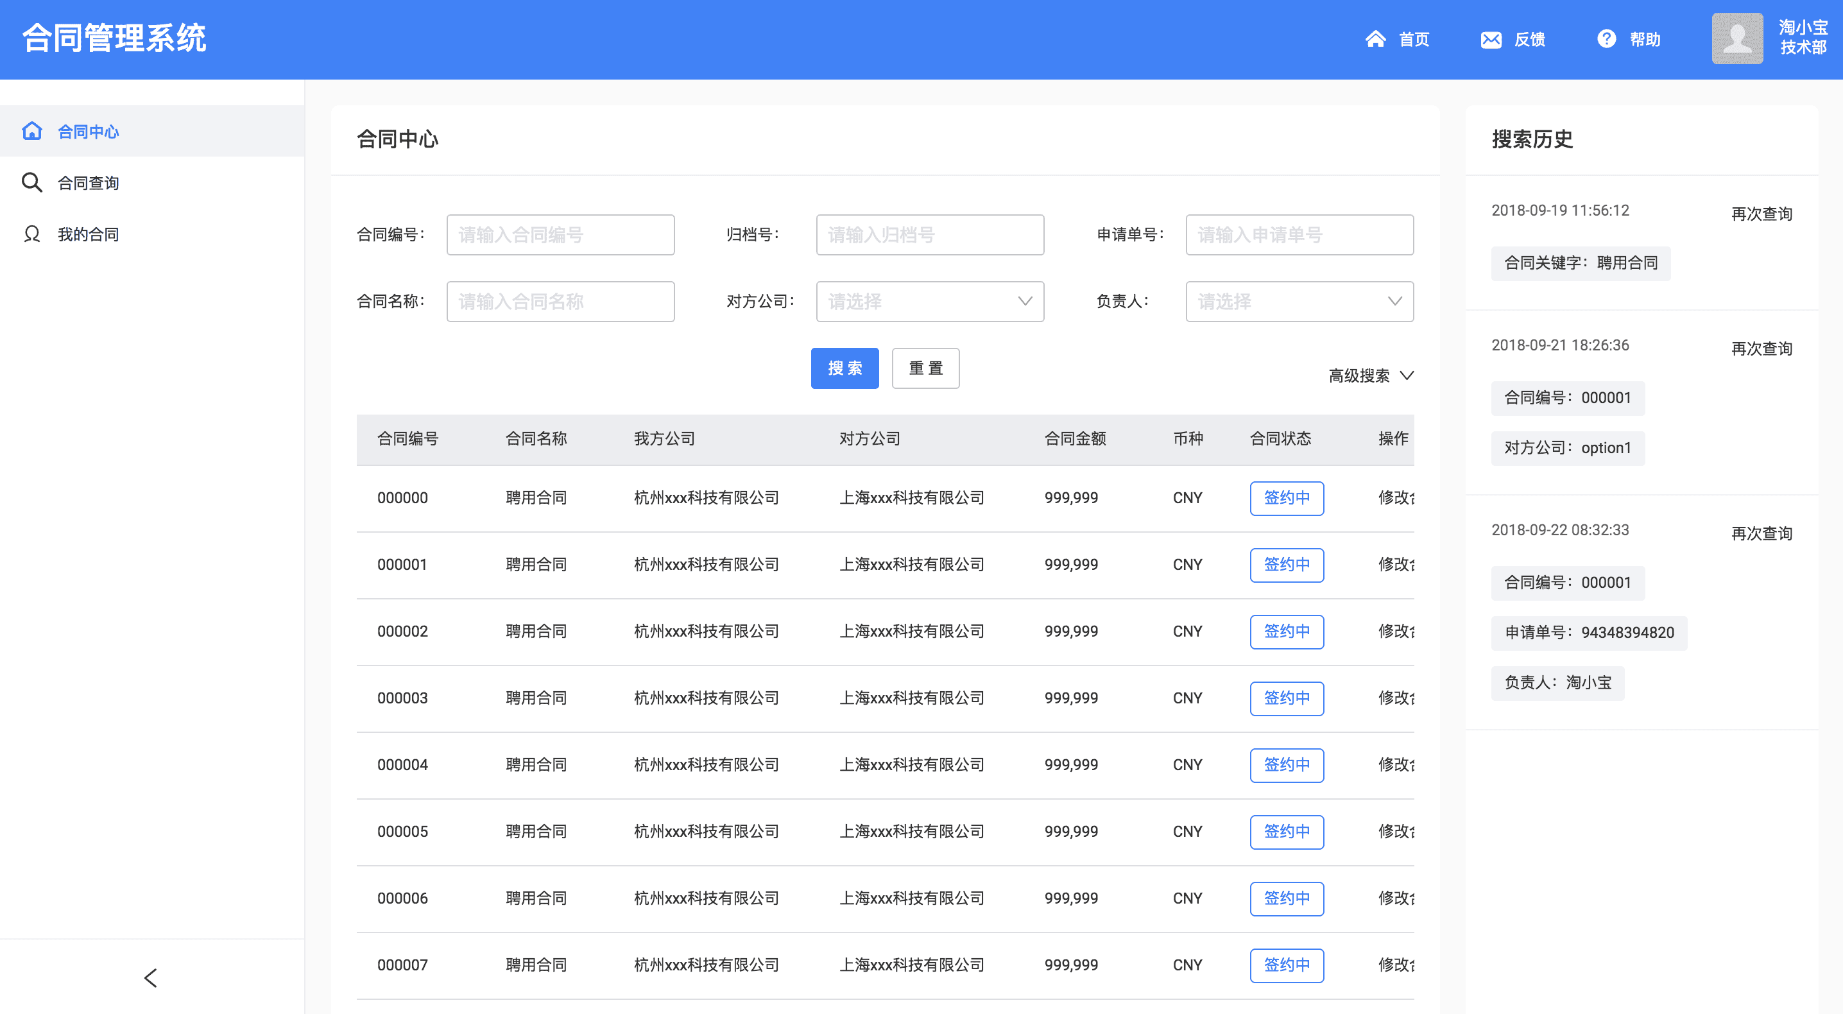Viewport: 1843px width, 1014px height.
Task: Click the home icon in top navigation
Action: (1375, 39)
